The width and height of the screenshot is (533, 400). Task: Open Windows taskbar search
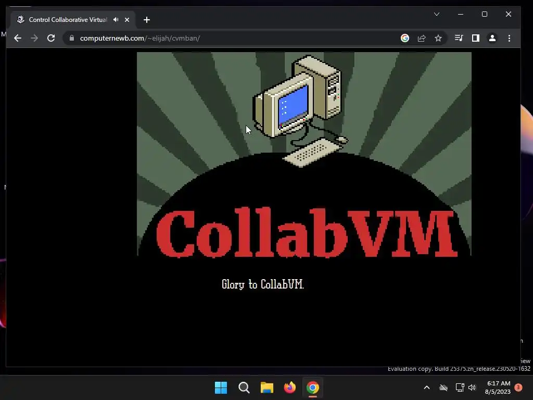coord(244,387)
